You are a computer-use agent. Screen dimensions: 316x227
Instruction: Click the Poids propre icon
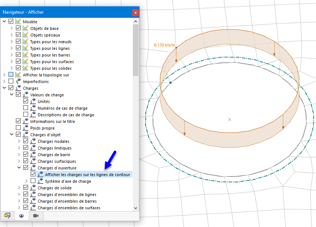pos(25,128)
